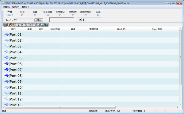Open 设置 F3 in the toolbar
Viewport: 184px width, 114px height.
(35, 13)
